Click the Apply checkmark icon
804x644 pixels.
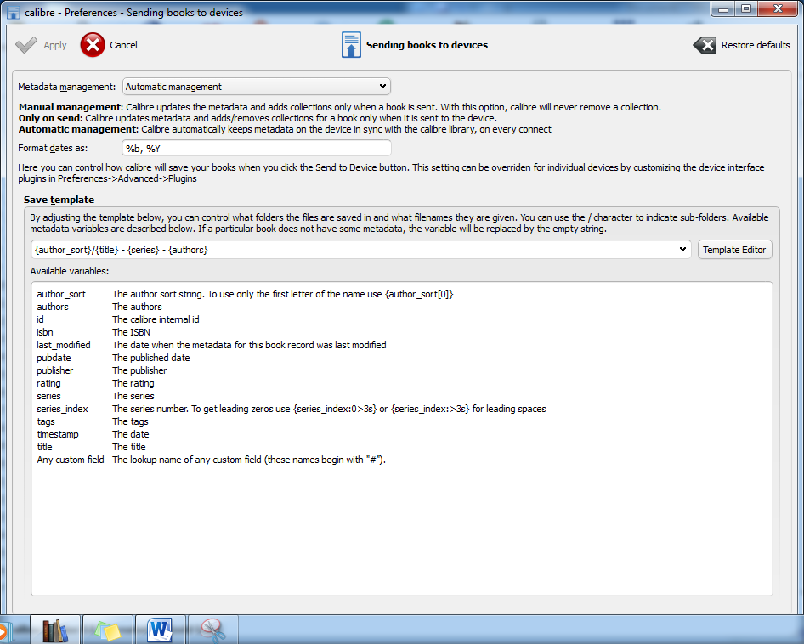coord(26,45)
